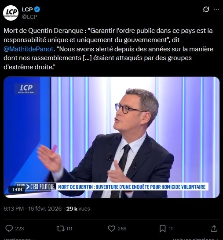Screen dimensions: 223x240
Task: Play the embedded LCP video
Action: [x=112, y=137]
